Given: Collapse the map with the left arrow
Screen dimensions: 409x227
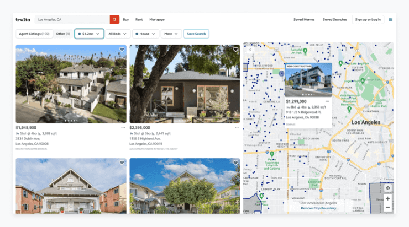Looking at the screenshot, I should point(249,50).
